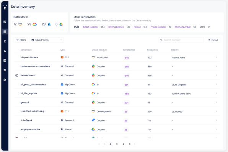This screenshot has width=228, height=152.
Task: Open the Filters button
Action: (21, 40)
